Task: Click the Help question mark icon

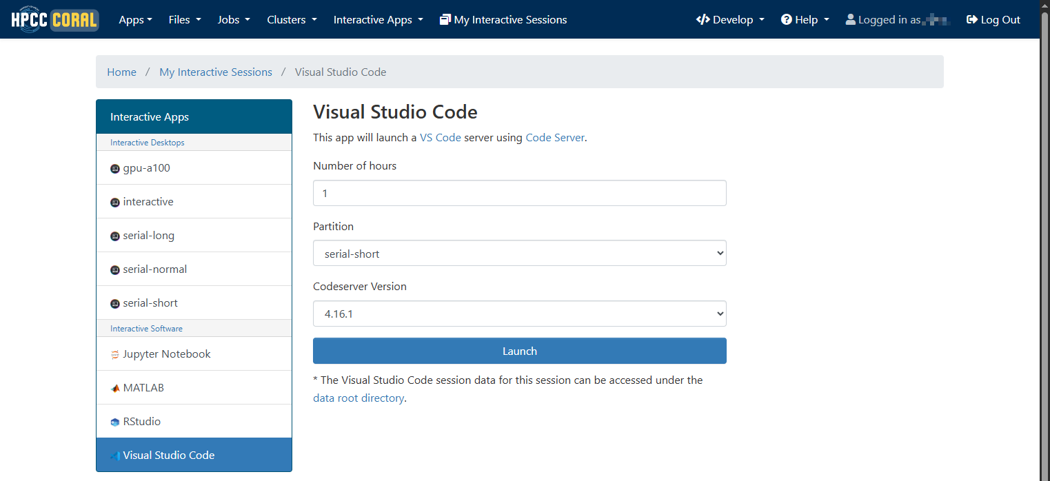Action: pos(787,19)
